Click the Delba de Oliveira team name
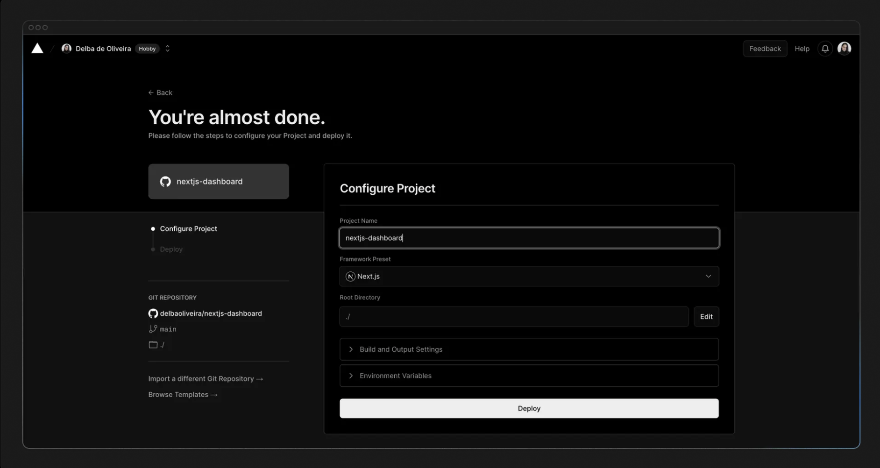 [103, 49]
